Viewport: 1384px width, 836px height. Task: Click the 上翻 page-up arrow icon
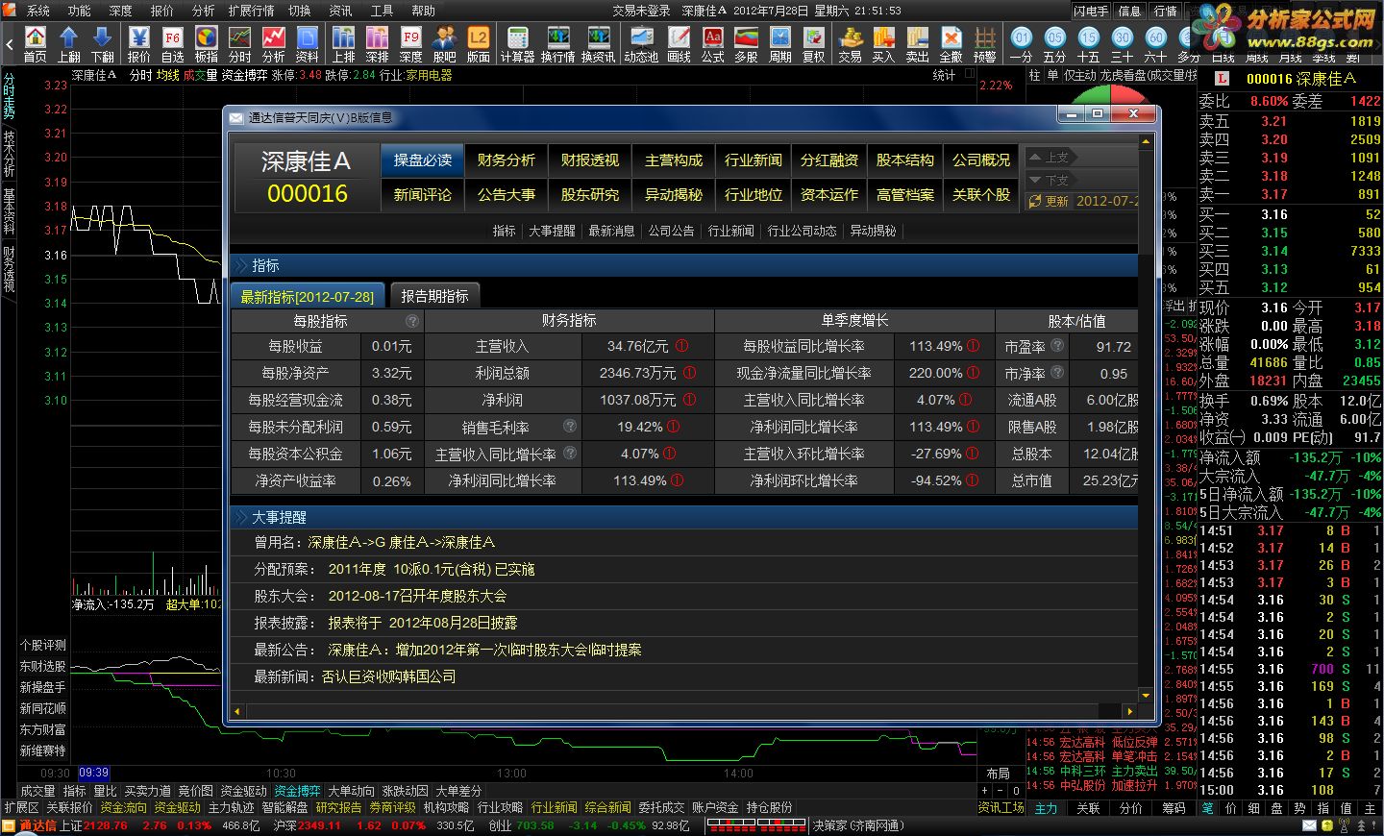tap(69, 43)
